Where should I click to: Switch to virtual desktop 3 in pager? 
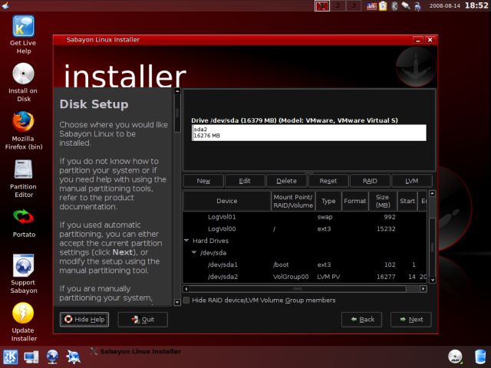(353, 6)
